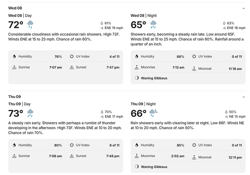Collapse the Wed 08 forecast section
The height and width of the screenshot is (175, 250).
[243, 8]
